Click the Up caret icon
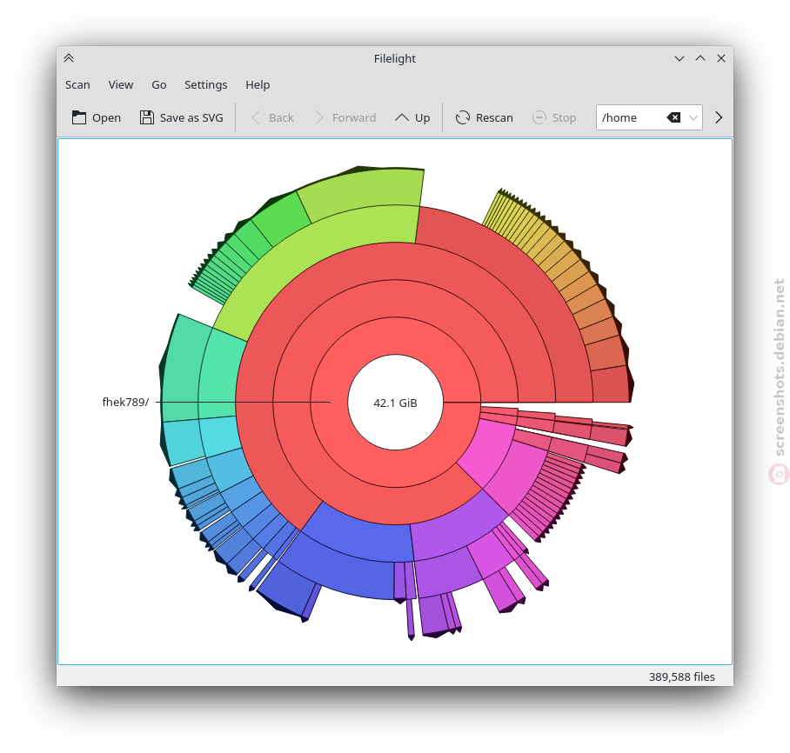The width and height of the screenshot is (790, 753). (402, 117)
